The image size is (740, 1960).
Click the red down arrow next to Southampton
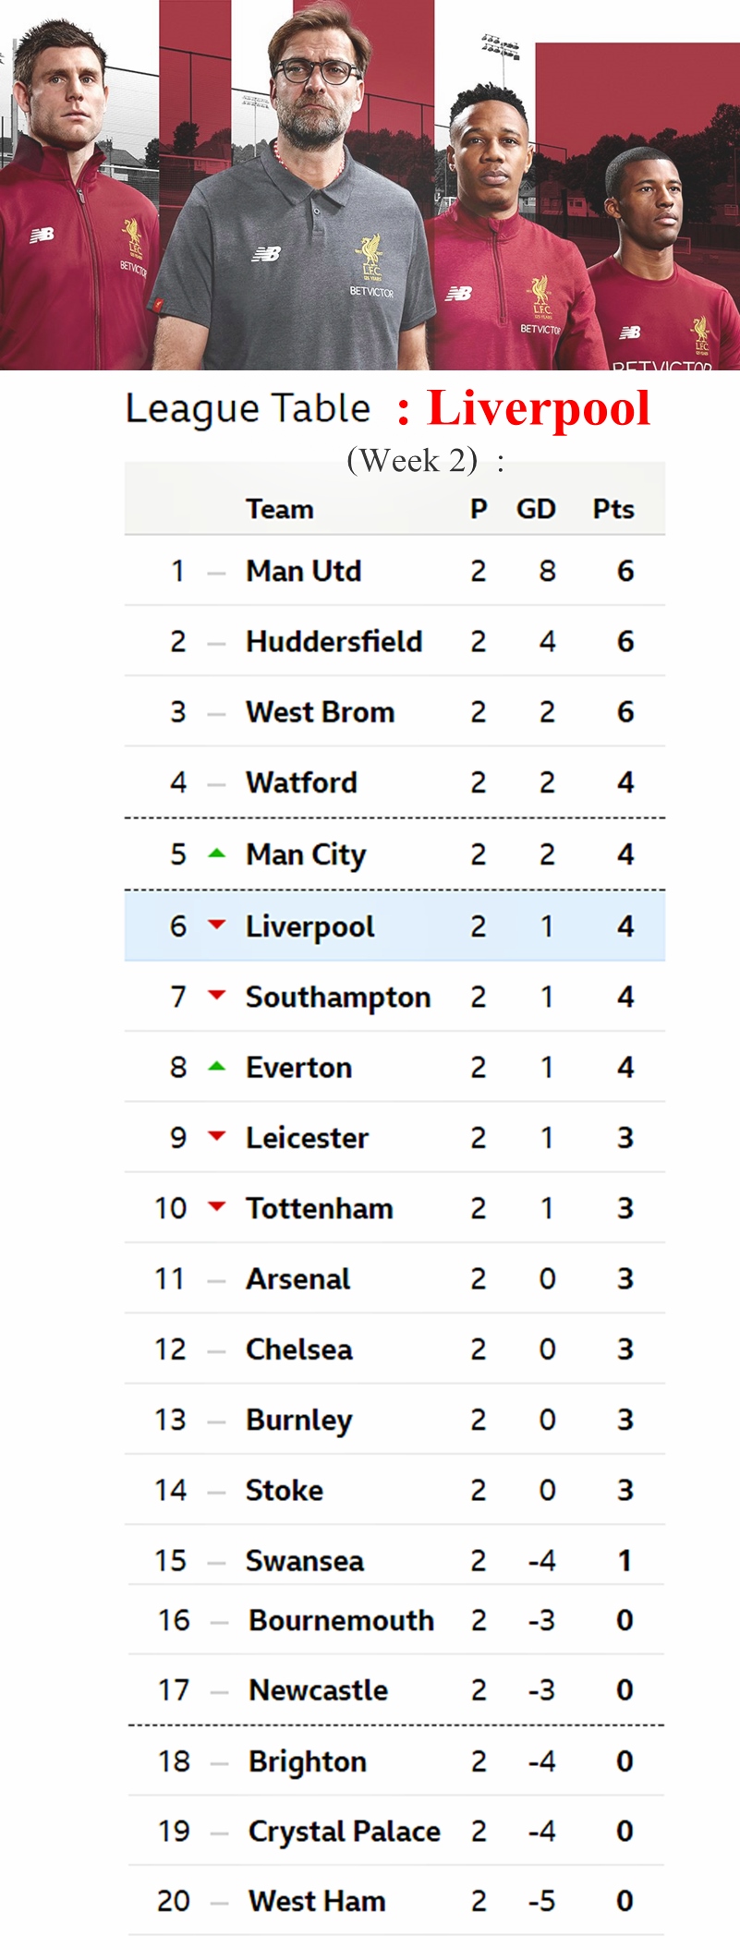[217, 995]
